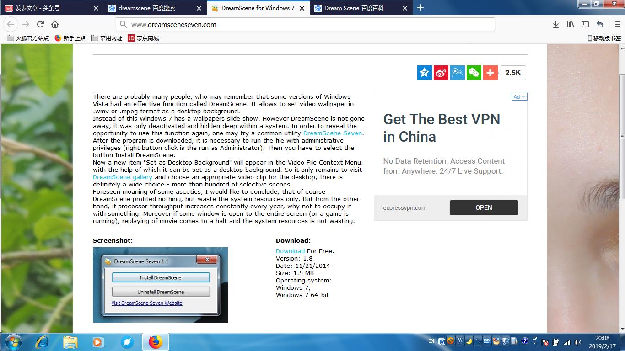625x351 pixels.
Task: Select the DreamScene for Windows 7 tab
Action: point(258,8)
